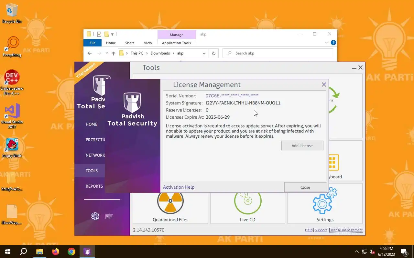The height and width of the screenshot is (258, 414).
Task: Open the Settings tool tile
Action: [x=325, y=204]
